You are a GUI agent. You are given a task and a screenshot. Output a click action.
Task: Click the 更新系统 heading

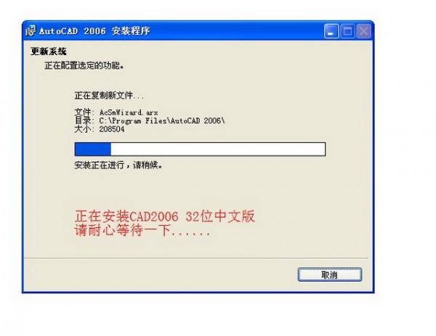[x=49, y=52]
